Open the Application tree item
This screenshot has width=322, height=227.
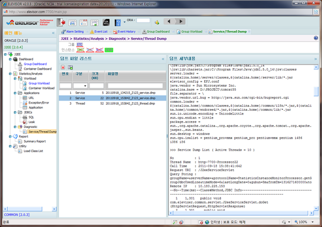pos(36,107)
